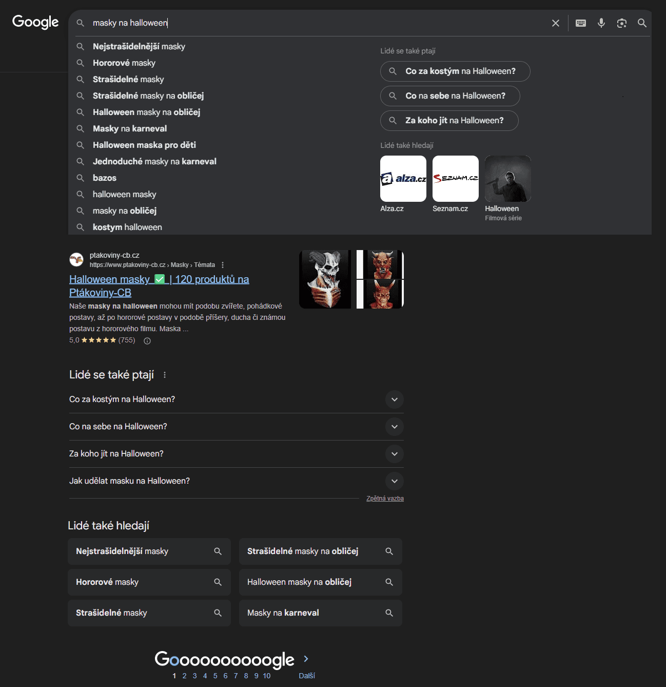Start voice search with the microphone icon

tap(601, 23)
